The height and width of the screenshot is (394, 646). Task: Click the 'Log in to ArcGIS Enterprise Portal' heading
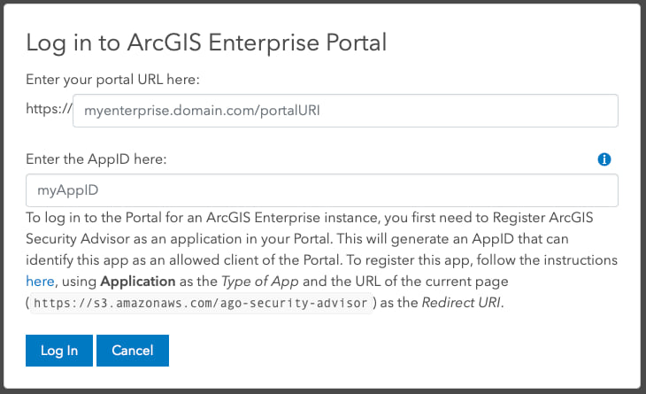(x=206, y=42)
